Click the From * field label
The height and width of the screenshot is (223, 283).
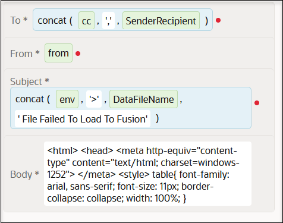pos(25,54)
